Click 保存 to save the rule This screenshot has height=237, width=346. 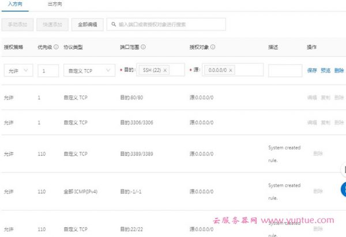pos(312,70)
